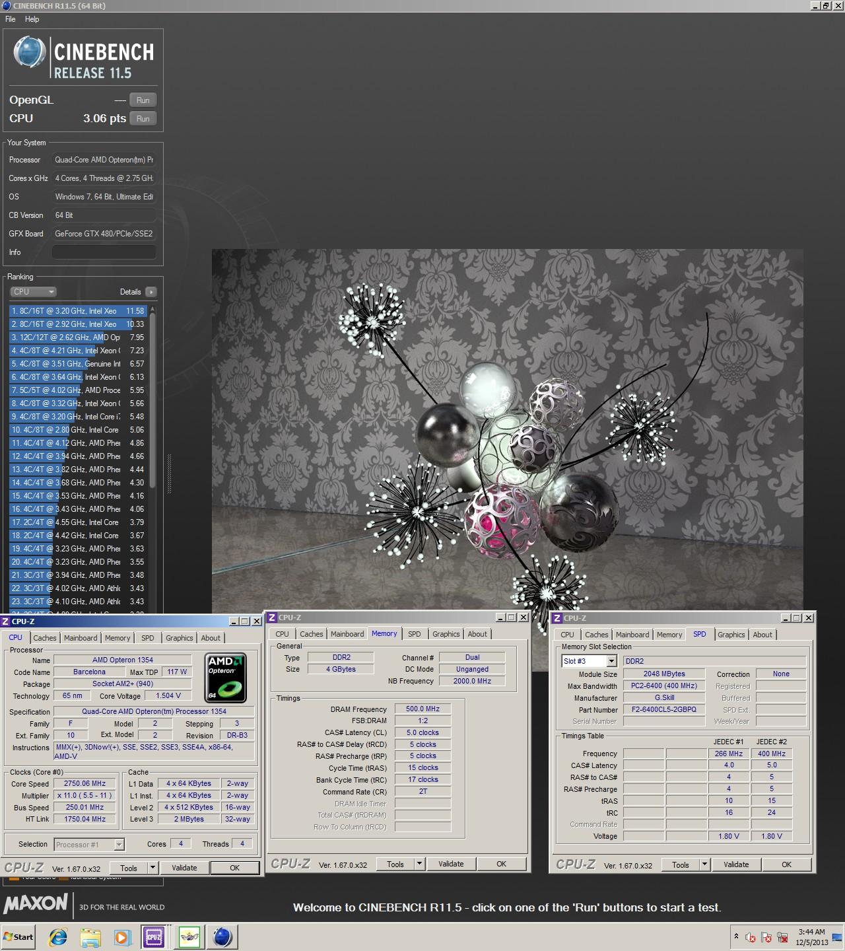The height and width of the screenshot is (951, 845).
Task: Run the OpenGL benchmark
Action: pyautogui.click(x=143, y=100)
